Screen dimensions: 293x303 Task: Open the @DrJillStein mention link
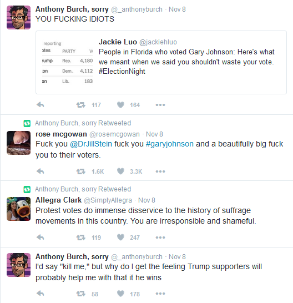(91, 144)
